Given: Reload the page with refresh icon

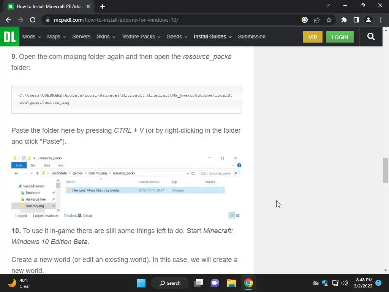Looking at the screenshot, I should point(33,20).
